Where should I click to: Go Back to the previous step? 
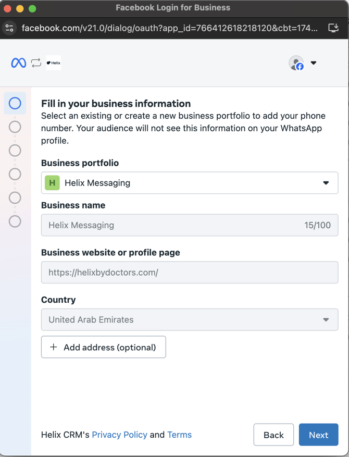tap(273, 435)
